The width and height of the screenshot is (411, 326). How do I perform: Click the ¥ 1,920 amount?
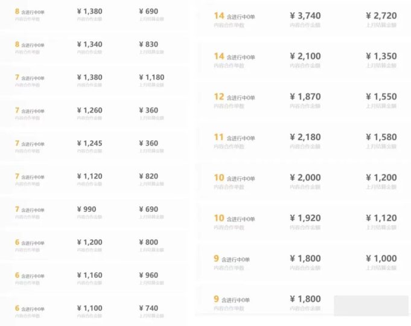click(305, 218)
